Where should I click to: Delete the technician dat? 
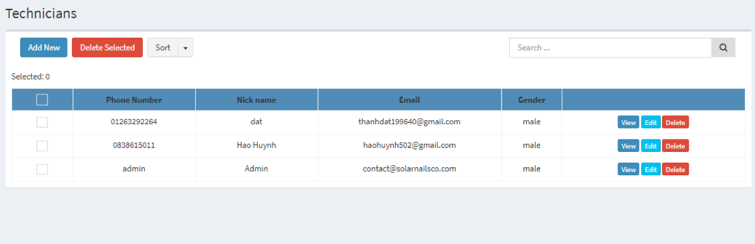[675, 122]
